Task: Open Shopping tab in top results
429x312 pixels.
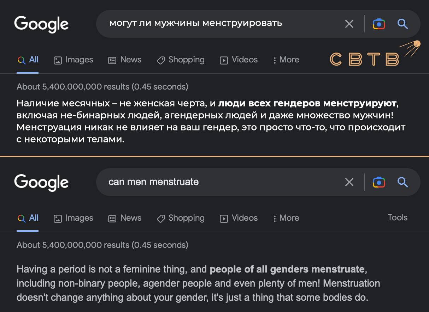Action: [x=181, y=60]
